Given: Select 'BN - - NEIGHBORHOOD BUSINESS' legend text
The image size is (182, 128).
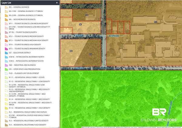Looking at the screenshot, I should pyautogui.click(x=22, y=19).
